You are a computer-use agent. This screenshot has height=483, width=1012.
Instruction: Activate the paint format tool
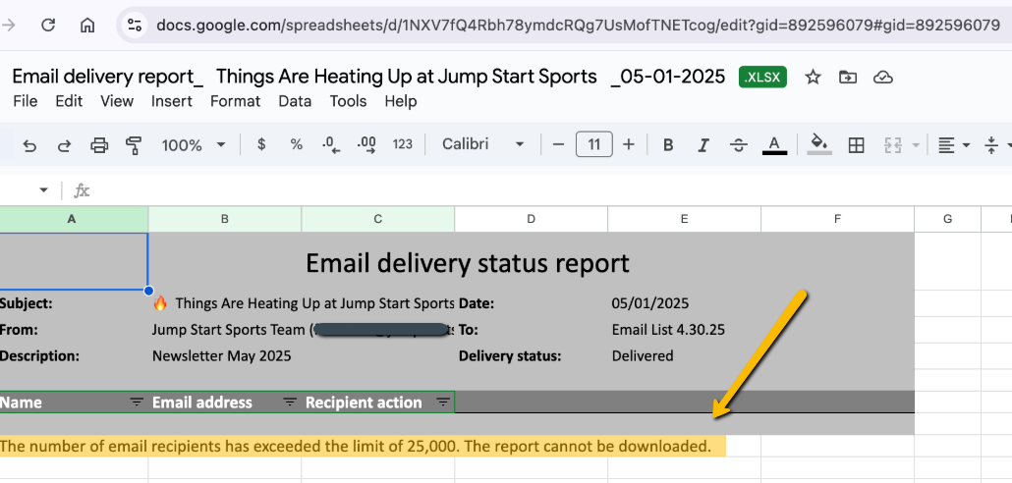[134, 145]
